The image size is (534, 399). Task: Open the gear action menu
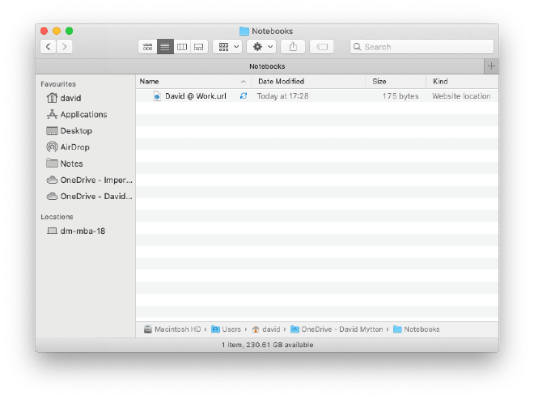pos(261,47)
